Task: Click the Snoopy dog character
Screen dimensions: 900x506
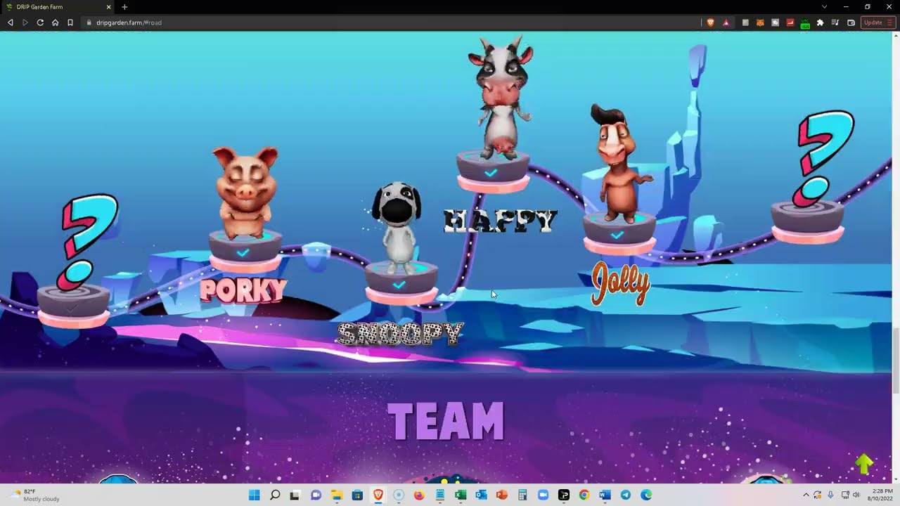Action: [x=397, y=226]
